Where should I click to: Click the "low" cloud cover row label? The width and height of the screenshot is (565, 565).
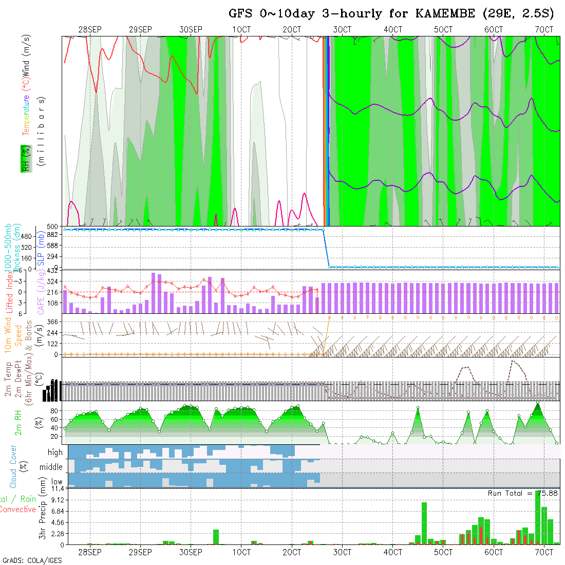pyautogui.click(x=56, y=482)
